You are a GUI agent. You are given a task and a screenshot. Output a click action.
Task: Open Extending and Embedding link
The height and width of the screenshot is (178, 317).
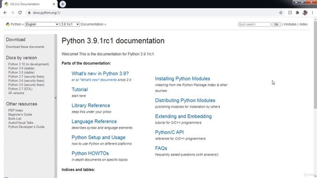[183, 116]
